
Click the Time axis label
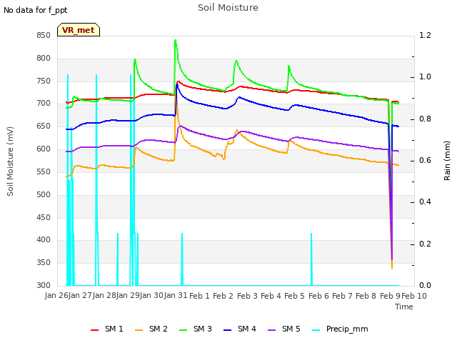pos(404,307)
